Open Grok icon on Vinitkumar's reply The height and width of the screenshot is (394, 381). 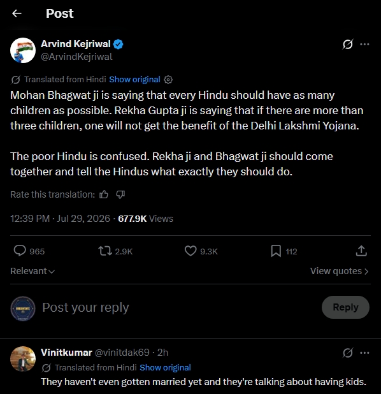click(x=348, y=353)
